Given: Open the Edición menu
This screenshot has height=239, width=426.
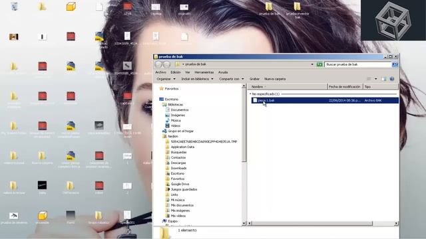Looking at the screenshot, I should coord(176,72).
